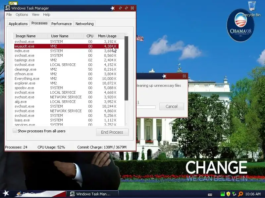Select svchost.exe row using 3,192 K memory
The height and width of the screenshot is (198, 265).
coord(66,42)
